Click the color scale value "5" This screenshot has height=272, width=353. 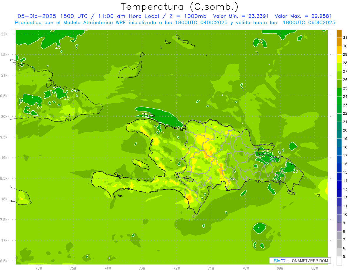344,257
